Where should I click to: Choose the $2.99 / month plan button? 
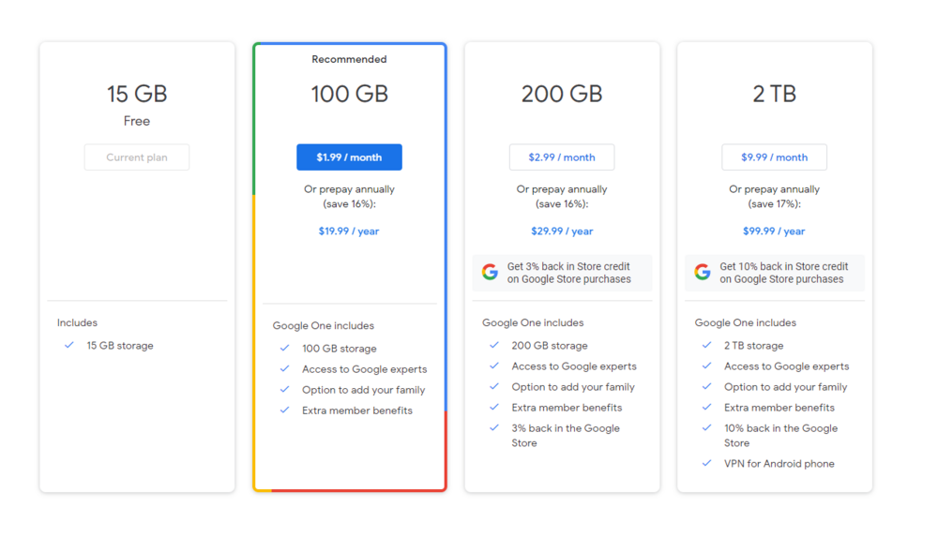click(562, 157)
